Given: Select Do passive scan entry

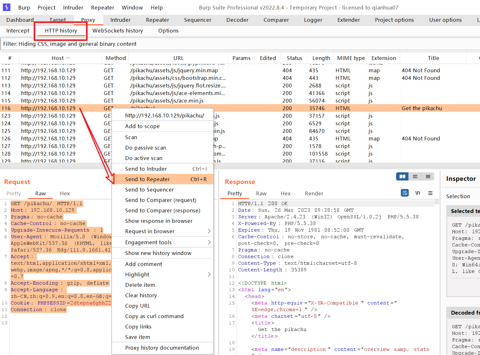Looking at the screenshot, I should pyautogui.click(x=163, y=148).
